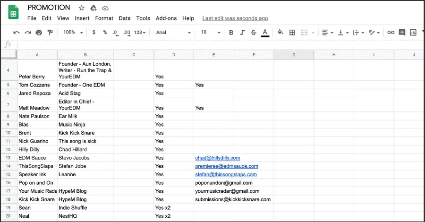Viewport: 425px width, 222px height.
Task: Select cell 'Founder - One EDM'
Action: (x=85, y=85)
